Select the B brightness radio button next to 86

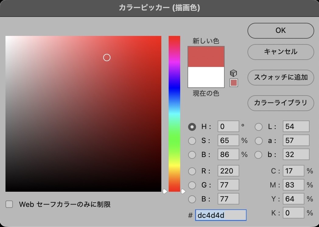(x=192, y=155)
